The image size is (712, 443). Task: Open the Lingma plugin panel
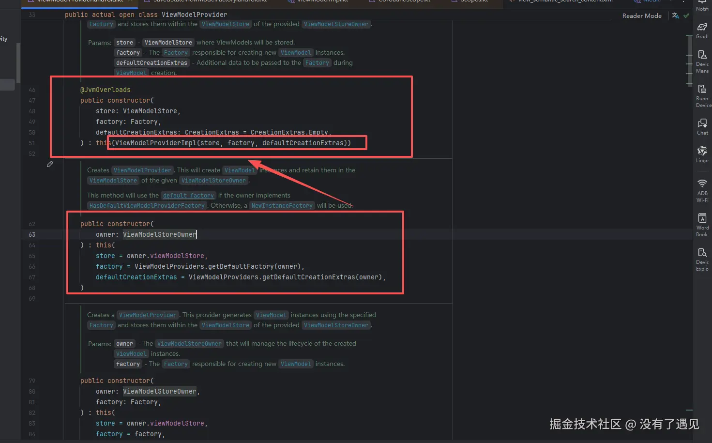click(702, 154)
